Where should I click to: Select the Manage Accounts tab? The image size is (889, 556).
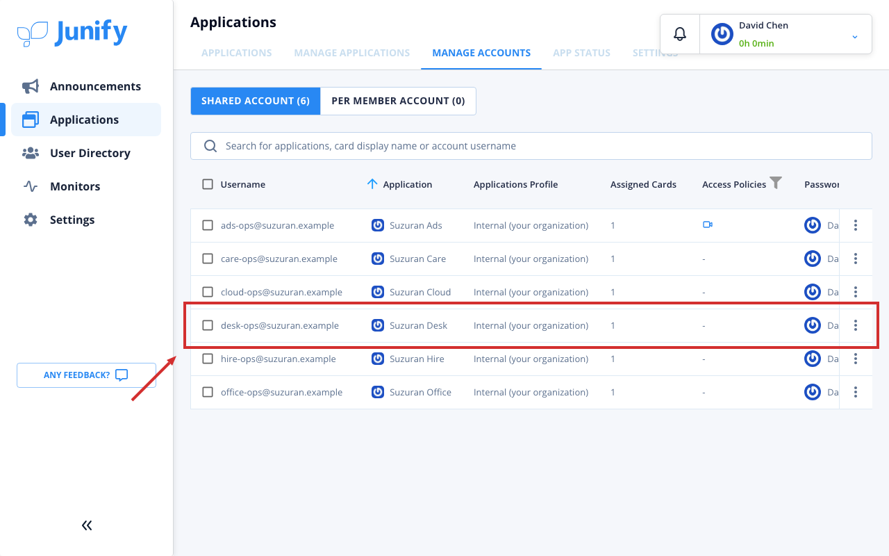pyautogui.click(x=481, y=53)
